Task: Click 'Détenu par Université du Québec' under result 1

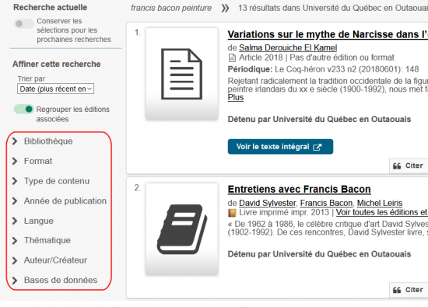Action: point(319,120)
